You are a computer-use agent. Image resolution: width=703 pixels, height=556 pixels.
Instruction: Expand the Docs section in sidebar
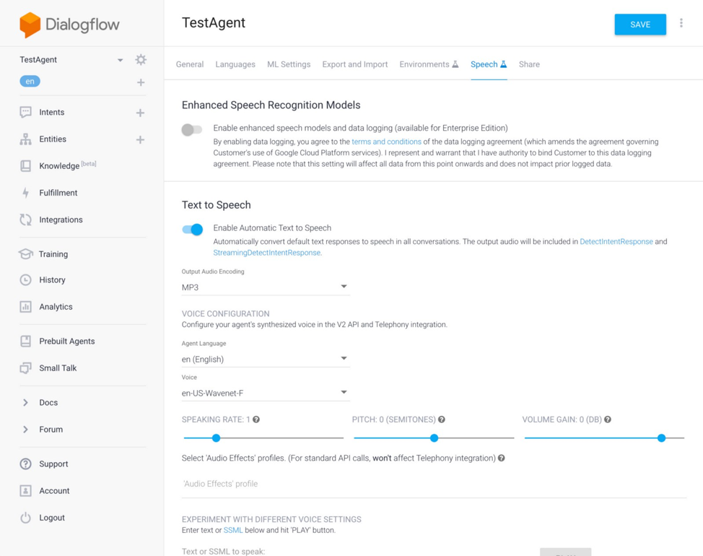[26, 402]
